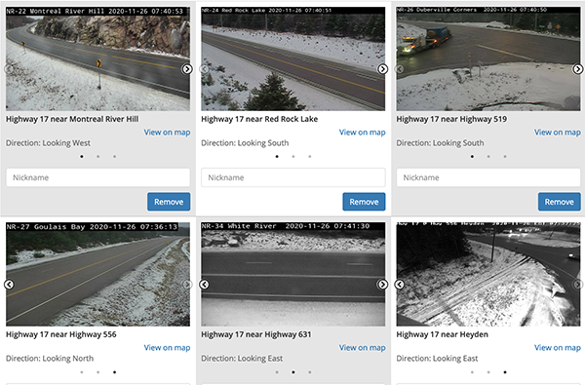Screen dimensions: 585x385
Task: Select third carousel dot under Red Rock Lake
Action: pos(310,156)
